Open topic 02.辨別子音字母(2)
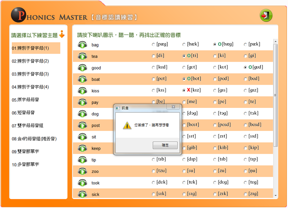This screenshot has height=208, width=288. tap(30, 61)
